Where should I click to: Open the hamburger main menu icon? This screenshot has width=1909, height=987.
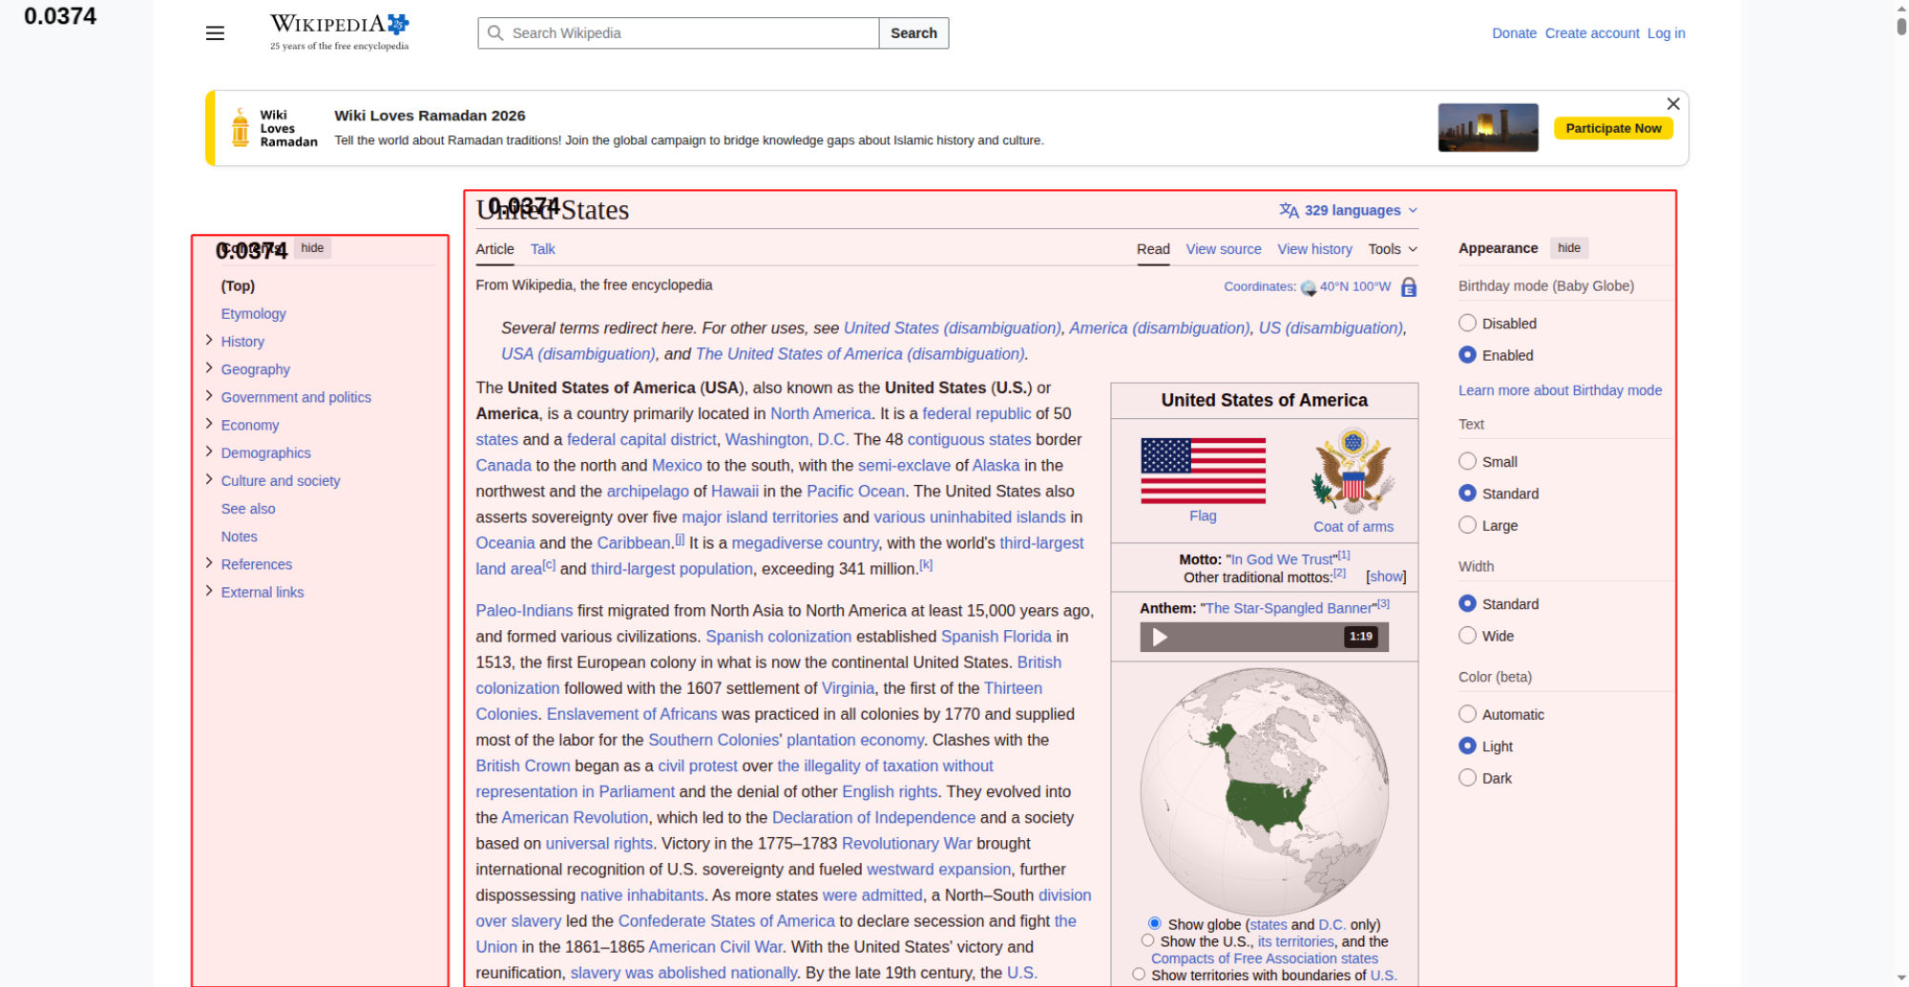pos(215,33)
